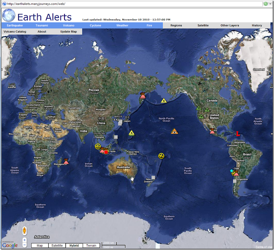274x250 pixels.
Task: Open the About page
Action: click(42, 32)
